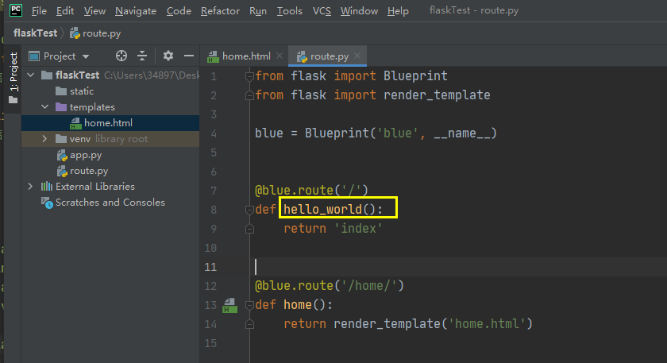Fold the home function at line 13
The image size is (667, 363).
coord(249,305)
